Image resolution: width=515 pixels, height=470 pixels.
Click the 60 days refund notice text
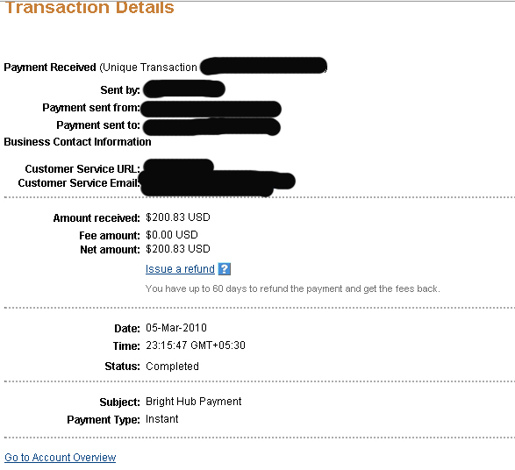(293, 288)
